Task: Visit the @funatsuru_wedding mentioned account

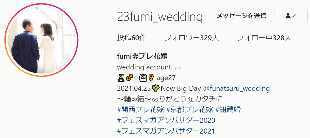Action: (x=236, y=88)
